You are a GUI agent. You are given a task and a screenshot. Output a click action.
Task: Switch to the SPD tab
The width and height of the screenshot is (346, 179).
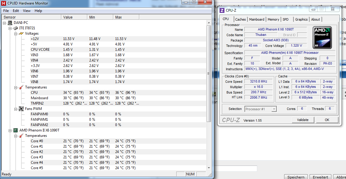[286, 19]
